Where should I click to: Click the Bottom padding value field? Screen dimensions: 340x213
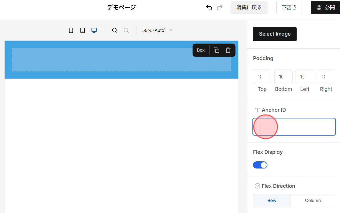pos(283,77)
